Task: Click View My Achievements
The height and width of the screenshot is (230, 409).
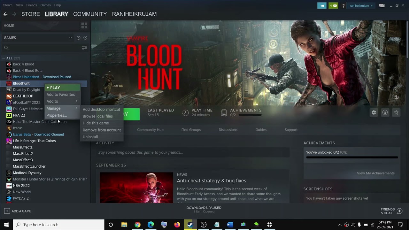Action: [x=376, y=173]
